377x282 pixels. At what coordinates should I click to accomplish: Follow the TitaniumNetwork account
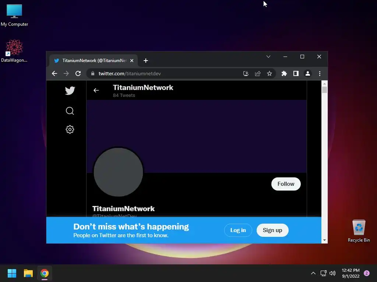pyautogui.click(x=286, y=184)
